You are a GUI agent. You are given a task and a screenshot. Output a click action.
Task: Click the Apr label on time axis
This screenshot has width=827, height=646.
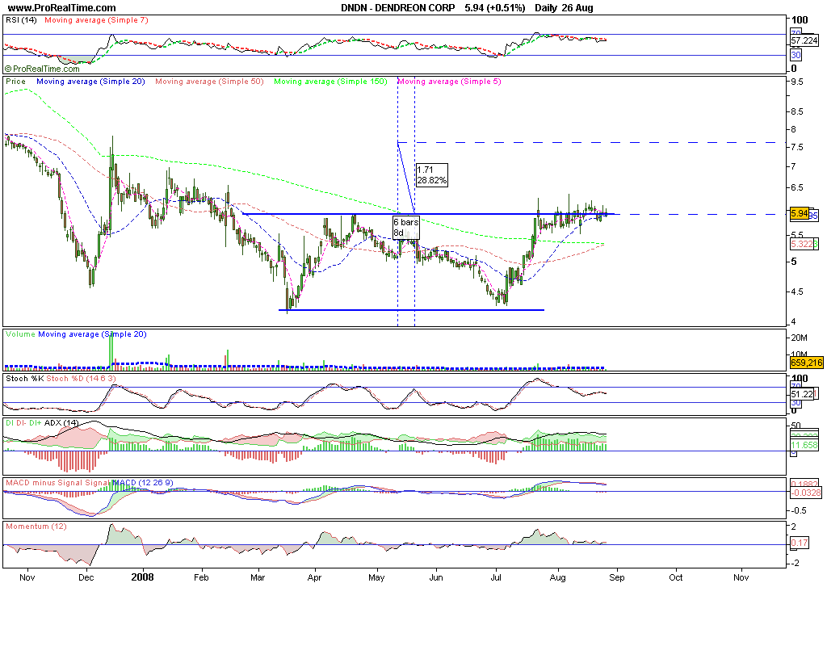[314, 577]
